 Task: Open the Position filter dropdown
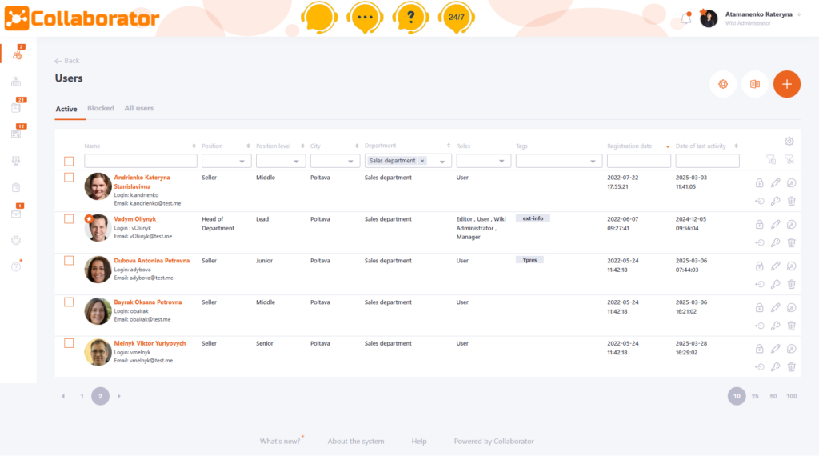(x=226, y=161)
